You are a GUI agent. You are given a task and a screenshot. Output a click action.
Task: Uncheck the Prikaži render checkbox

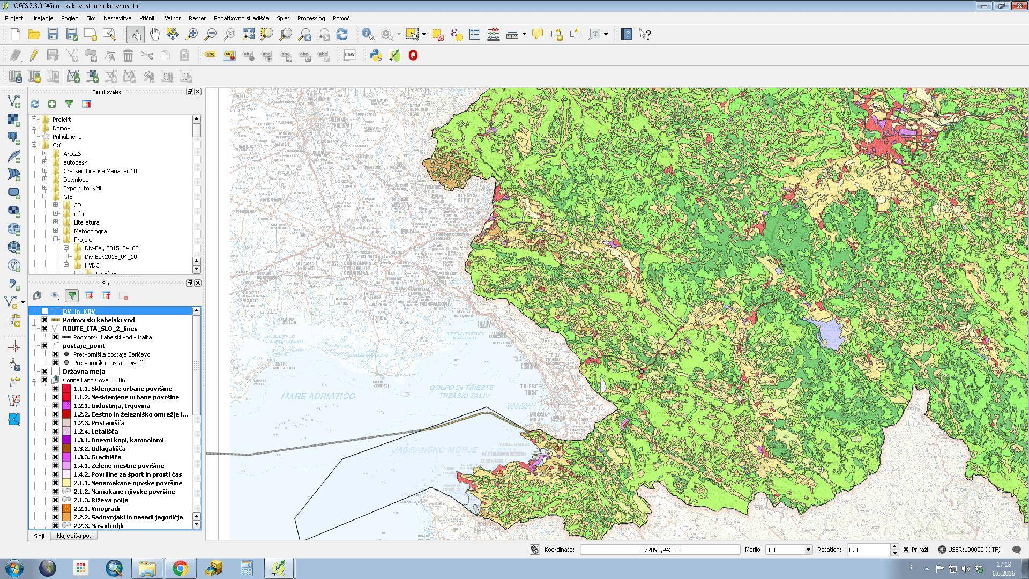coord(906,550)
